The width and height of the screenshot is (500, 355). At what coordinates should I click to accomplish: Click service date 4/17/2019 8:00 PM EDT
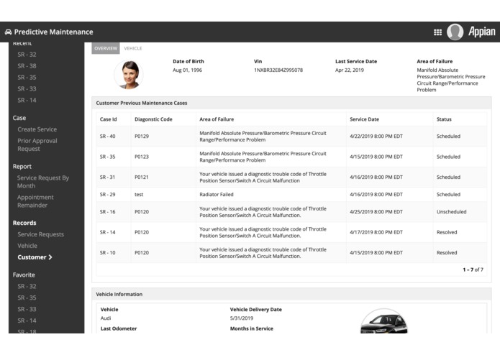point(376,232)
